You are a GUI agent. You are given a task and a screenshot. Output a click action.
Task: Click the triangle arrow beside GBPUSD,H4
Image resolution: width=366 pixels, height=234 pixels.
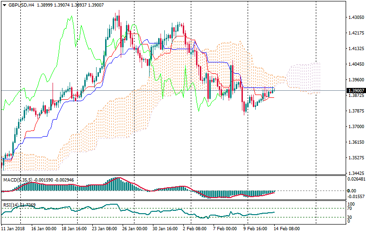[x=4, y=5]
